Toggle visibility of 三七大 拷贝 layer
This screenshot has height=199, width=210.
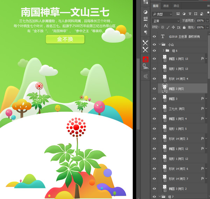tap(154, 109)
